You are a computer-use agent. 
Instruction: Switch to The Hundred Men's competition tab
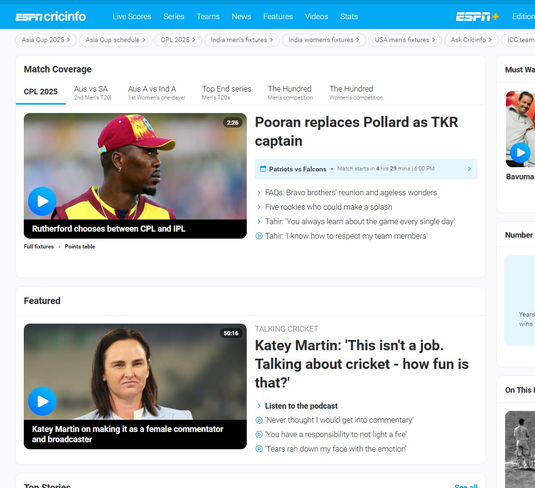click(x=290, y=92)
